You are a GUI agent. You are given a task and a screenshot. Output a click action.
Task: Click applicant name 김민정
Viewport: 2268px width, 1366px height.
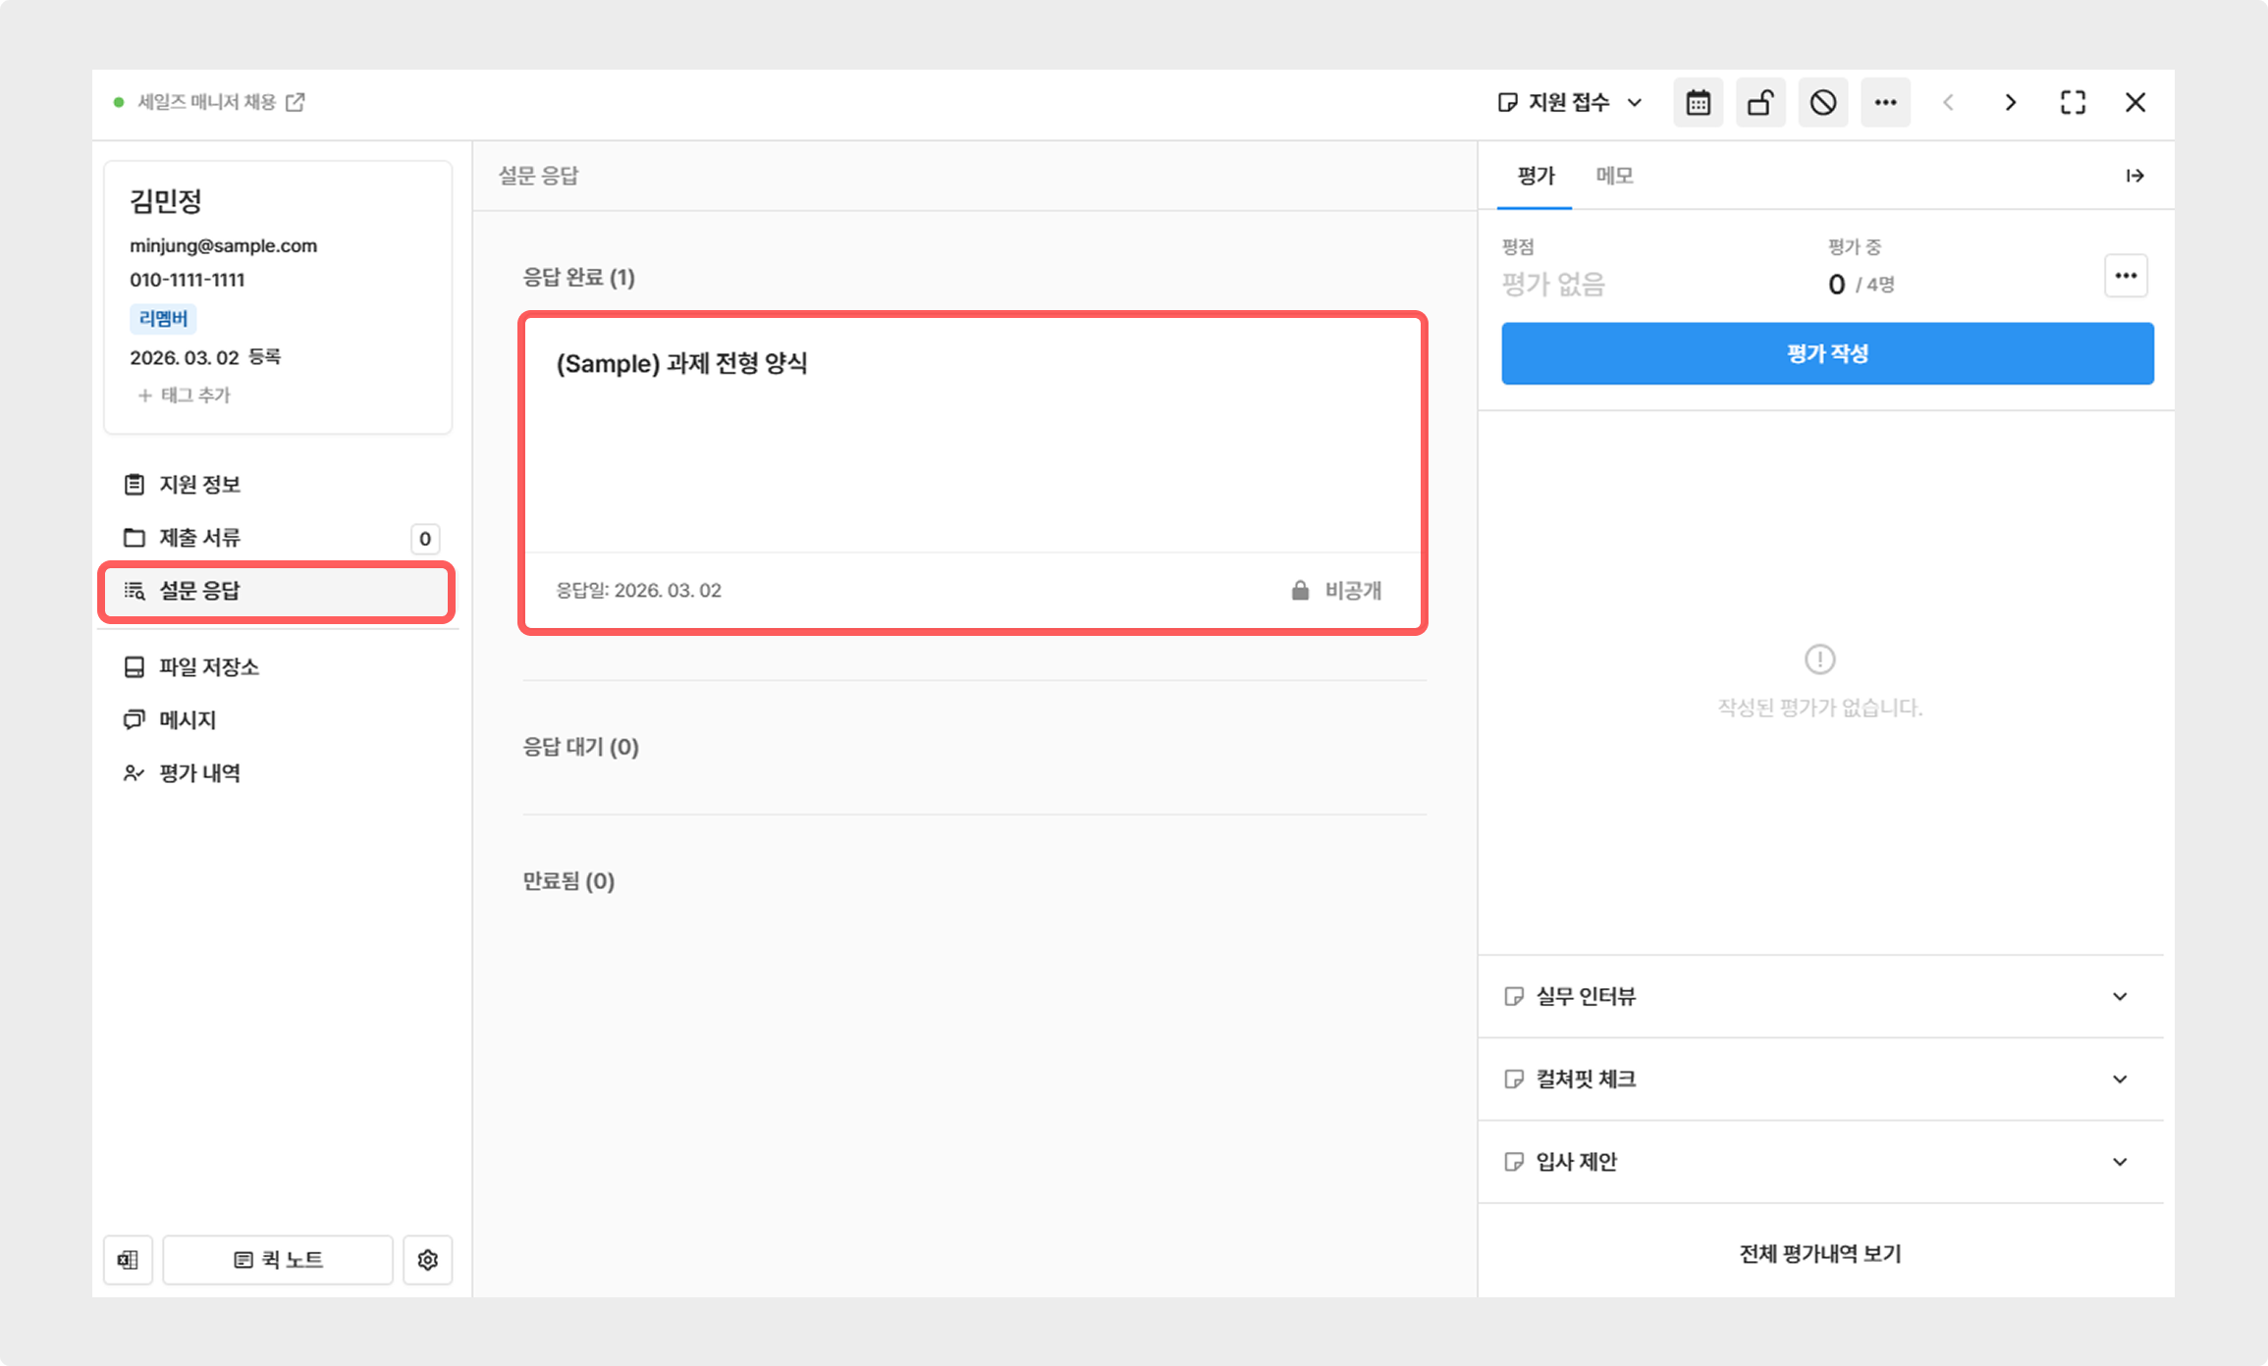pyautogui.click(x=166, y=200)
